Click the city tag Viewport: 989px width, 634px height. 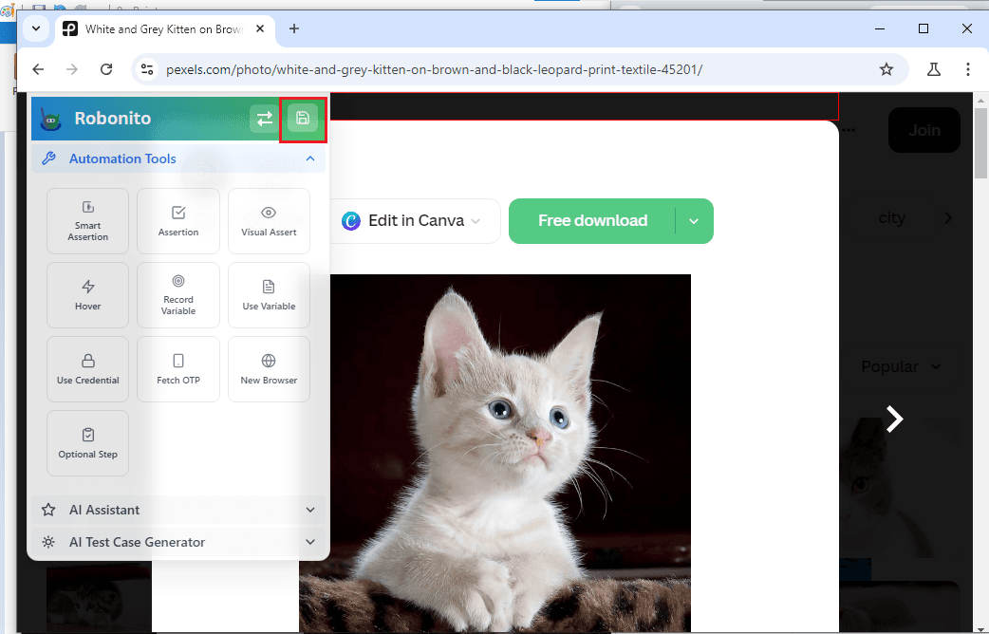pos(892,217)
